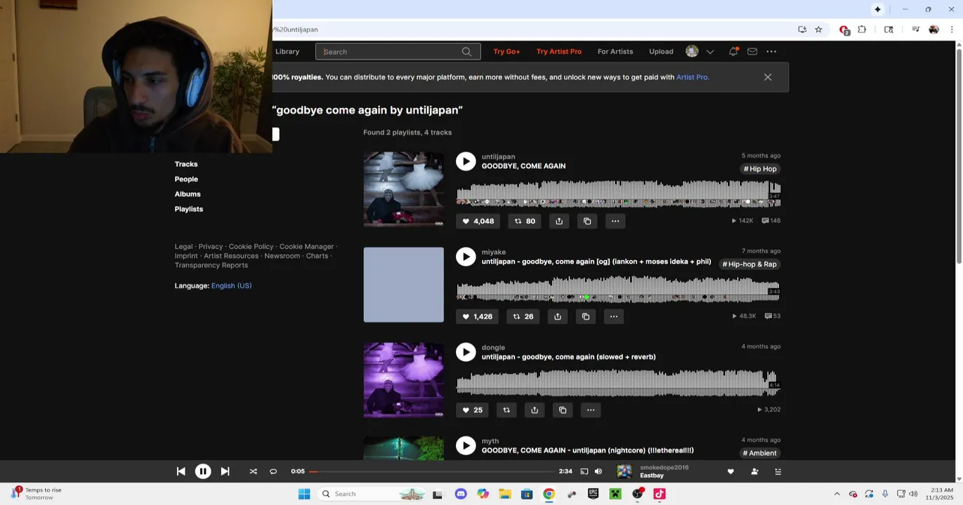Change language via English (US) link
963x505 pixels.
click(231, 285)
